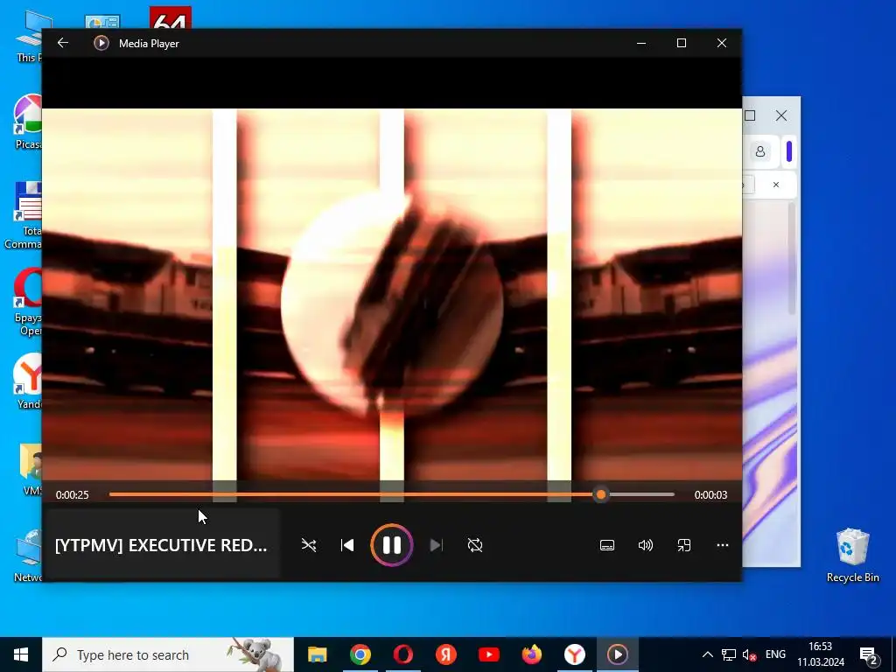
Task: Click the Media Player app logo icon
Action: pyautogui.click(x=101, y=43)
